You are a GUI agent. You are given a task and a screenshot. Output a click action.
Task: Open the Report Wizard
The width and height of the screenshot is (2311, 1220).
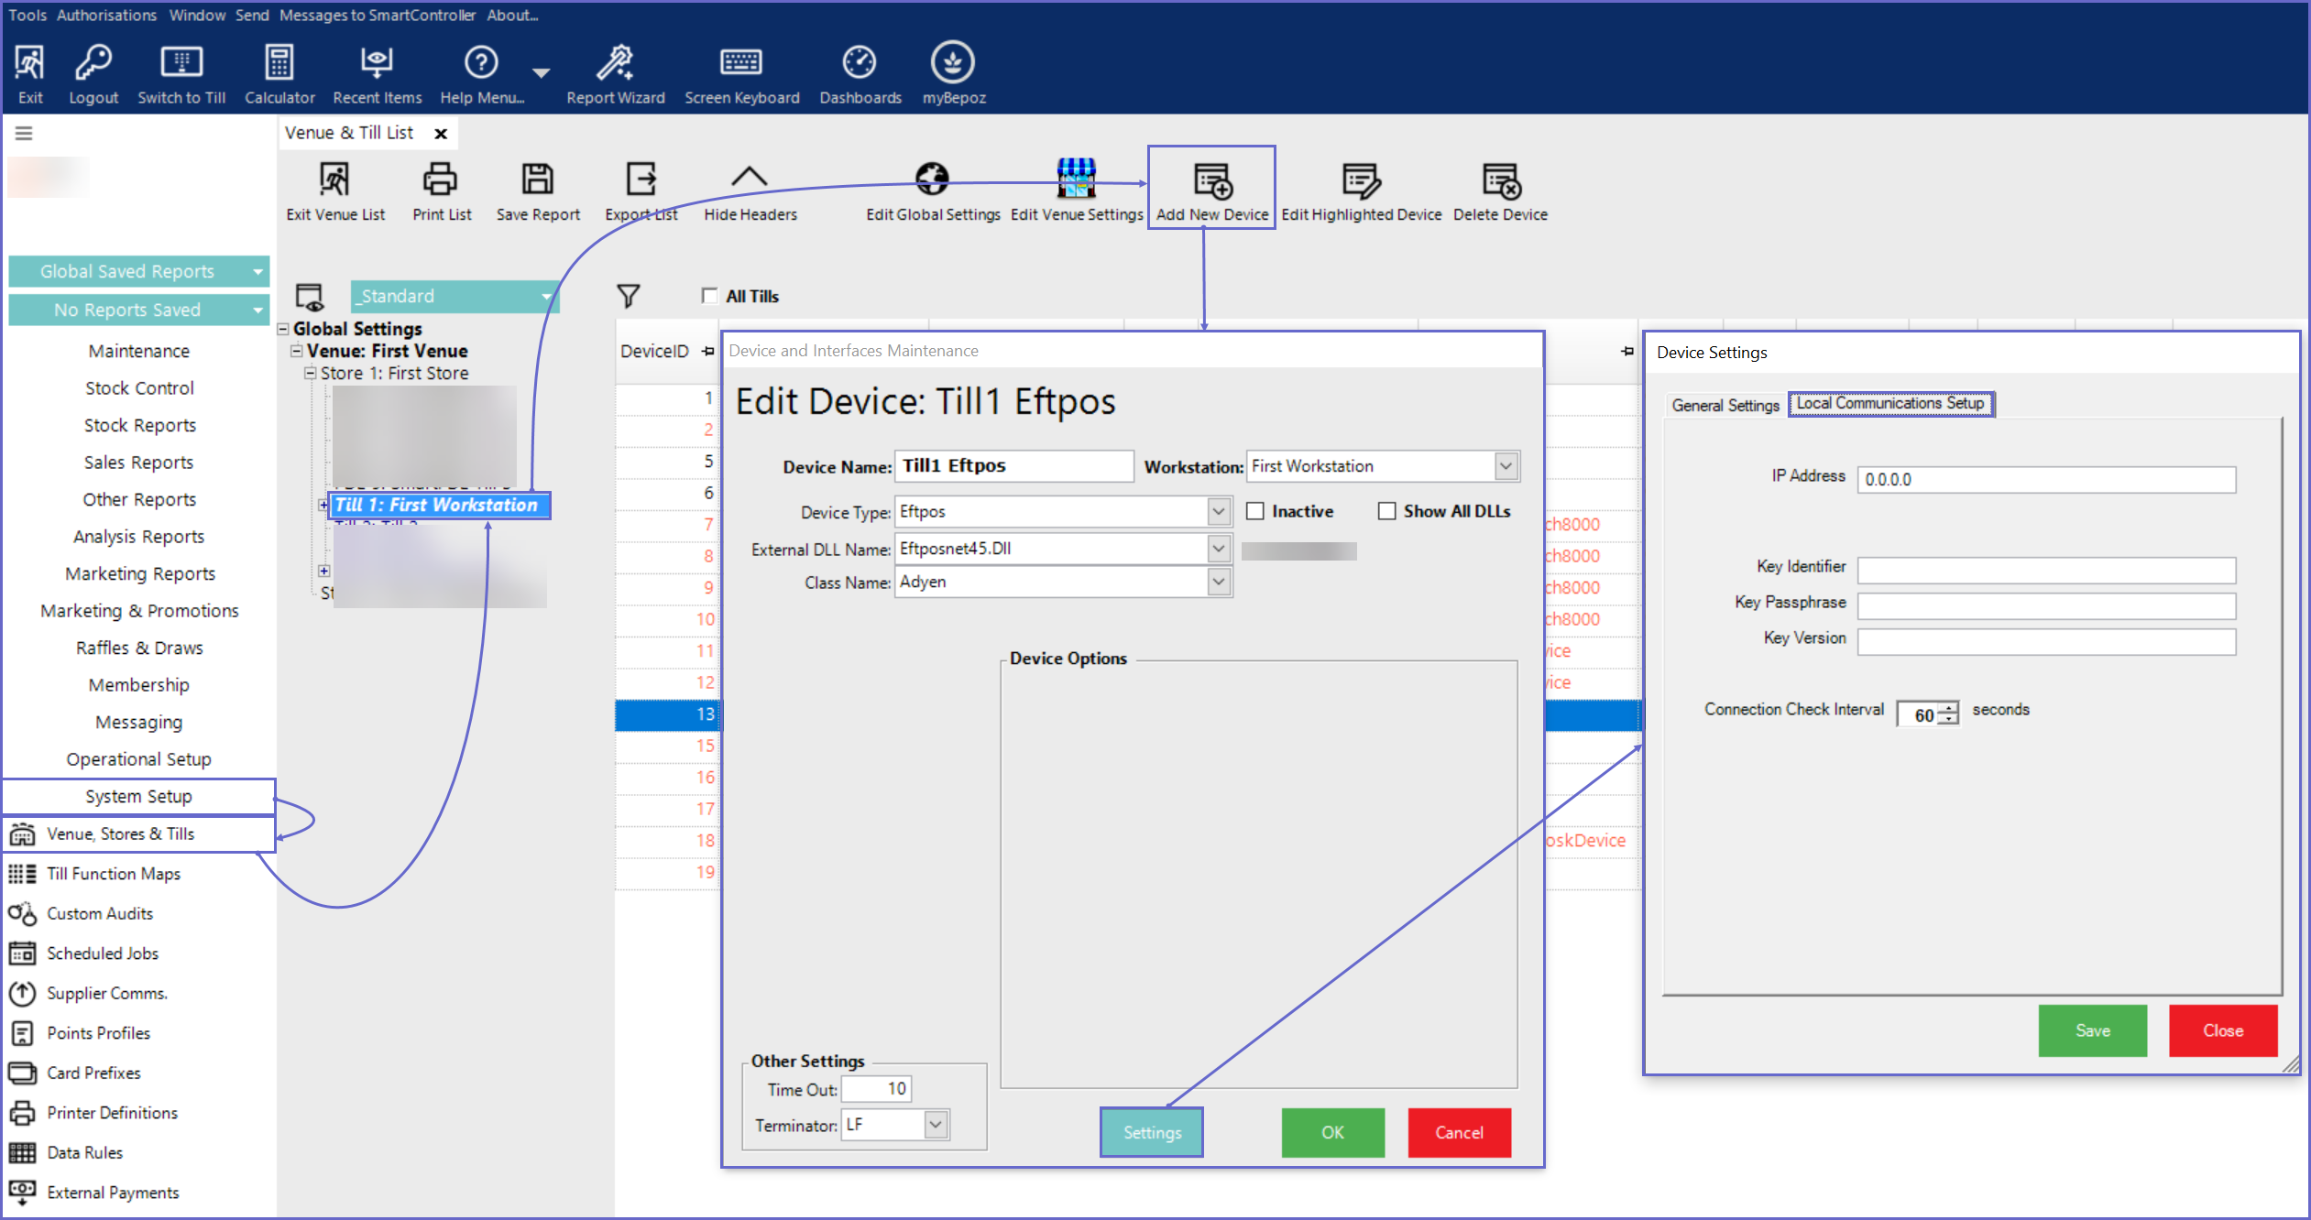[615, 64]
